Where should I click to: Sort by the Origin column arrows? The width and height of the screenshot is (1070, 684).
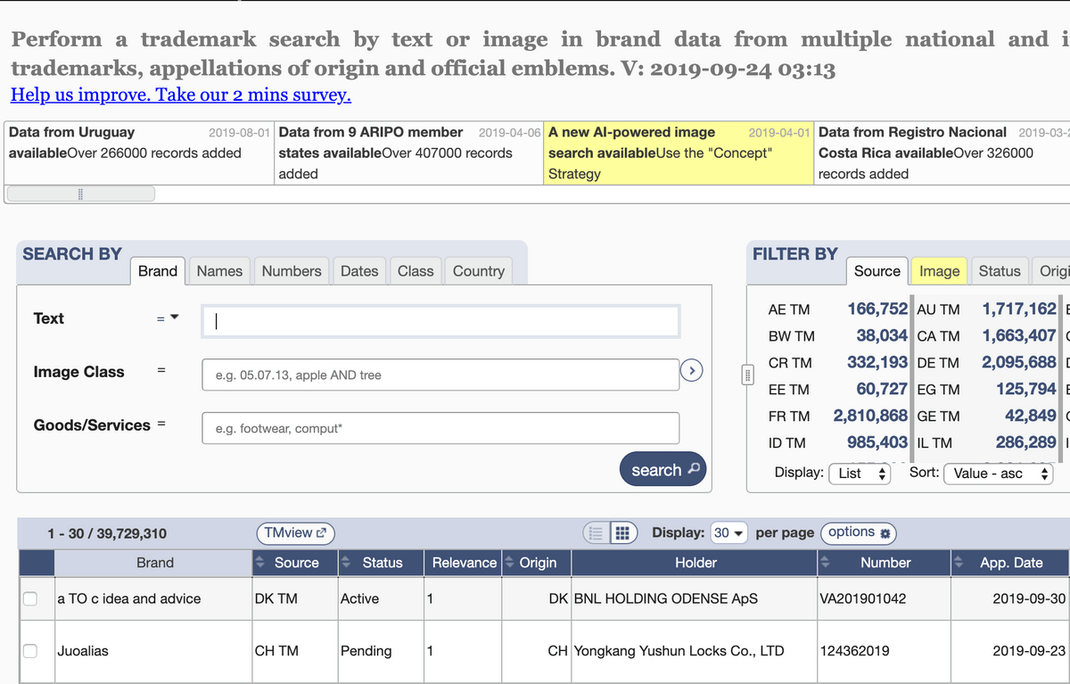[x=510, y=563]
